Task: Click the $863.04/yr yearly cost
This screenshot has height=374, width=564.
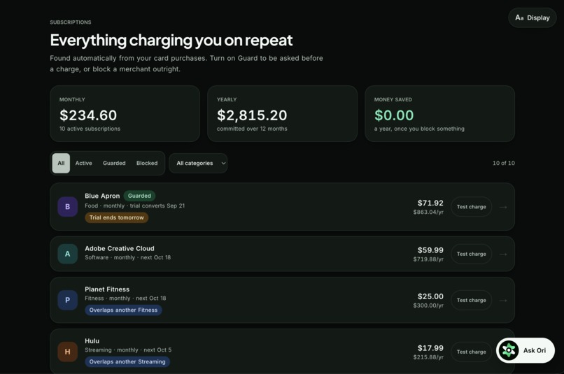Action: click(x=428, y=212)
